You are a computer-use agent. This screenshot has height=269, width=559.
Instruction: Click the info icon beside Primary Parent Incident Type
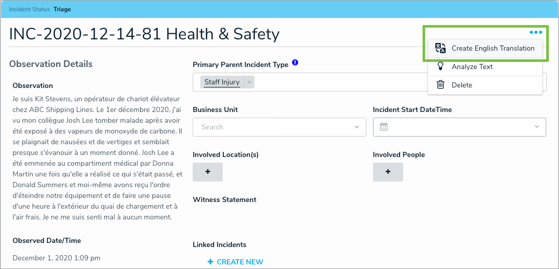click(x=295, y=63)
